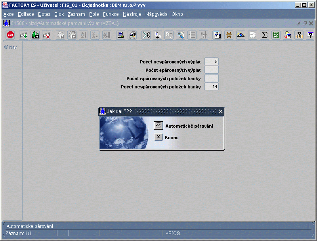
Task: Click the Počet spárovaných výplat field
Action: (212, 70)
